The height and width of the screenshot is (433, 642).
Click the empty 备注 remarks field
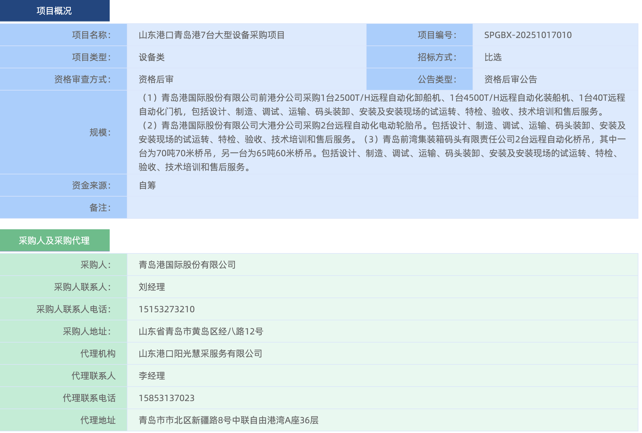(x=382, y=208)
